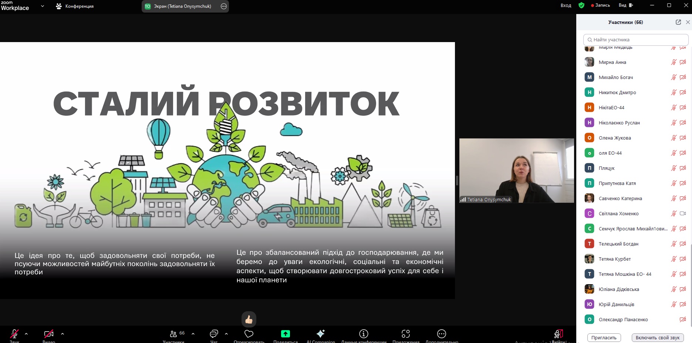Viewport: 692px width, 343px height.
Task: Open the View (Вид) menu
Action: (625, 6)
